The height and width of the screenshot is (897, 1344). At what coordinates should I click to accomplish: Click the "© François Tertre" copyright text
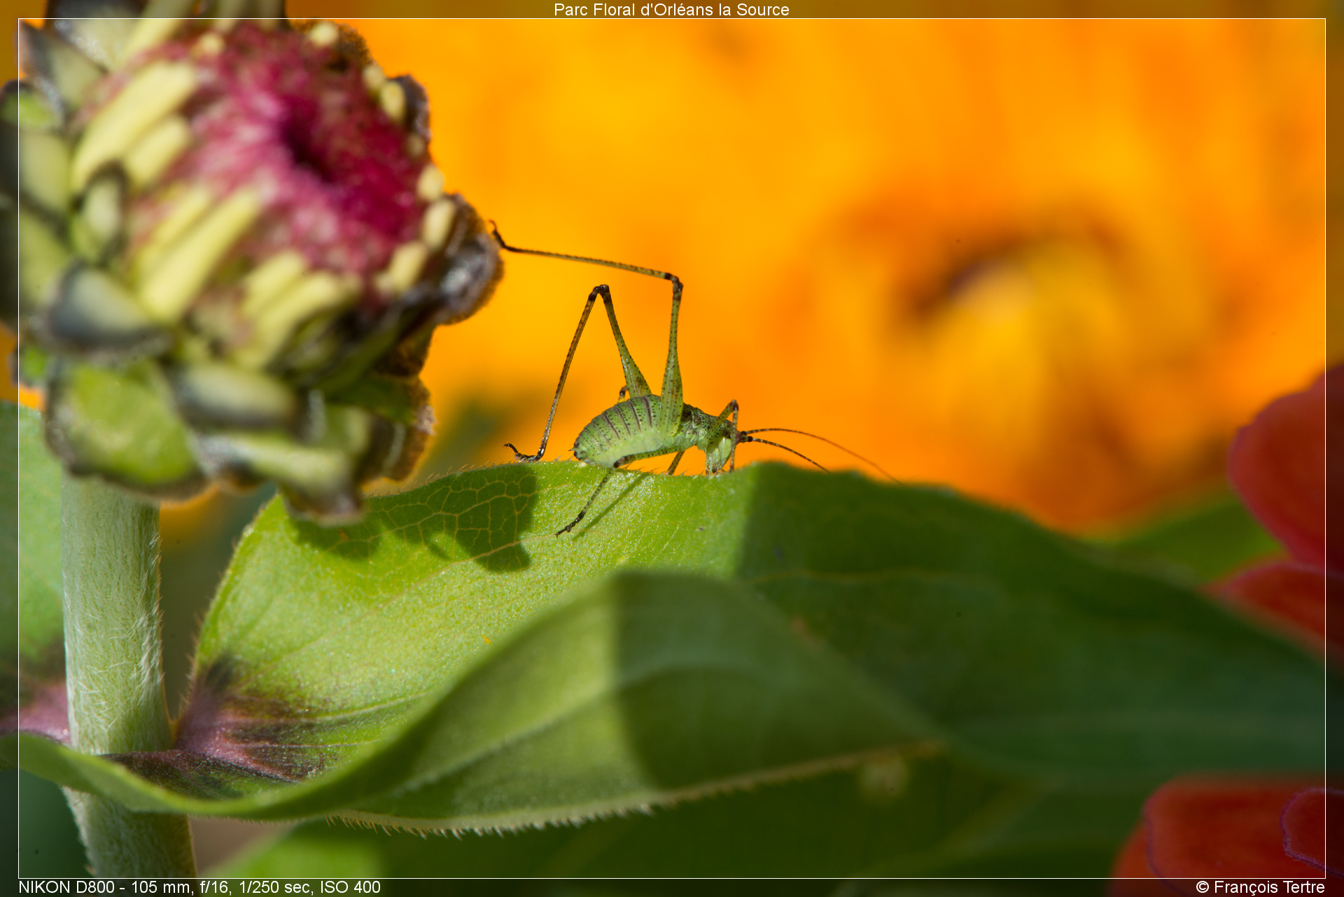click(1260, 887)
